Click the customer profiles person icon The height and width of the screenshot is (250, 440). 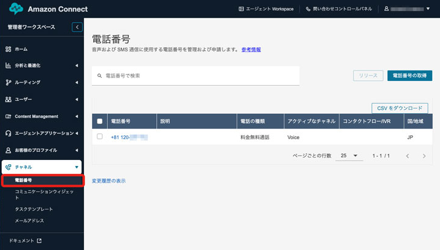pos(8,150)
